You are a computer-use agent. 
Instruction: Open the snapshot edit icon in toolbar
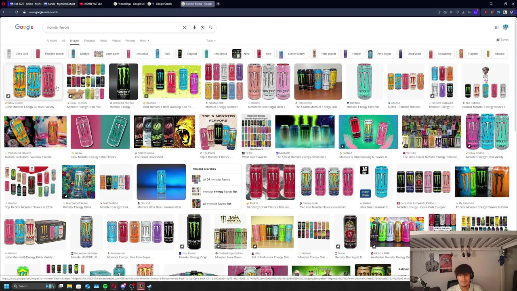pos(439,12)
